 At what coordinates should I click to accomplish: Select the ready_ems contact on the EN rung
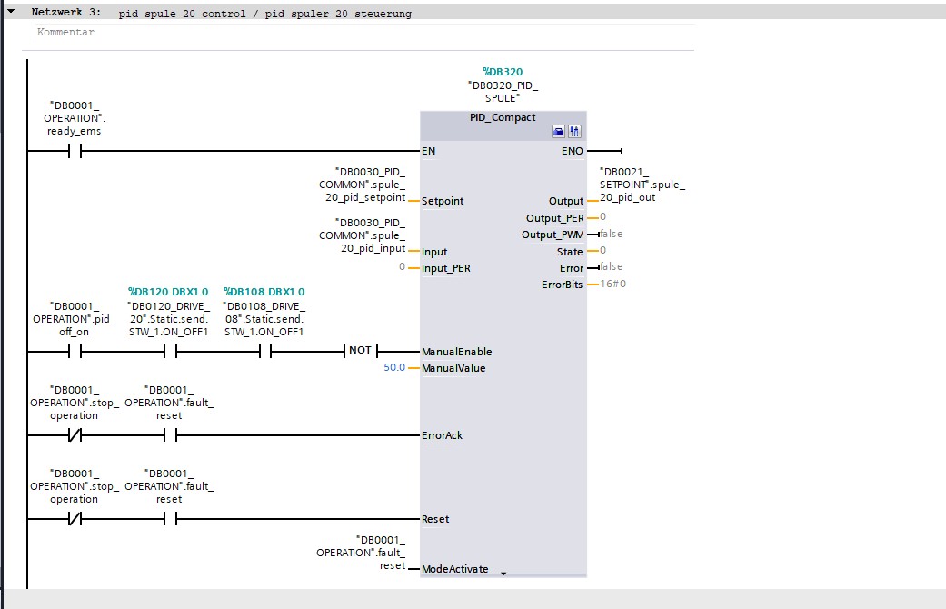(75, 151)
